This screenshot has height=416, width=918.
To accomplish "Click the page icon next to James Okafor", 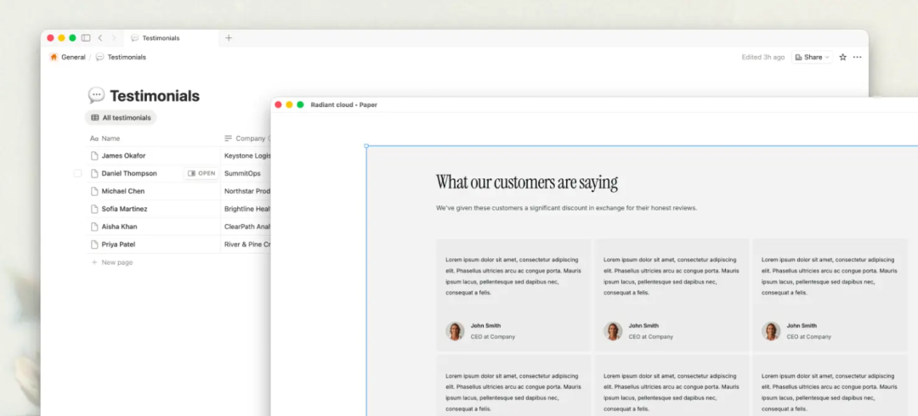I will coord(94,156).
